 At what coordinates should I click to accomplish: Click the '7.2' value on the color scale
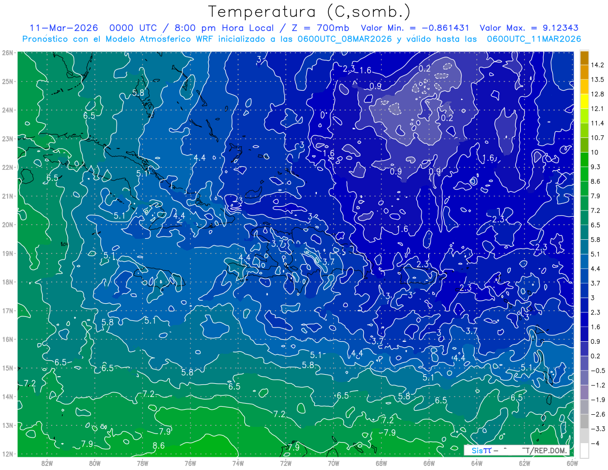(596, 210)
